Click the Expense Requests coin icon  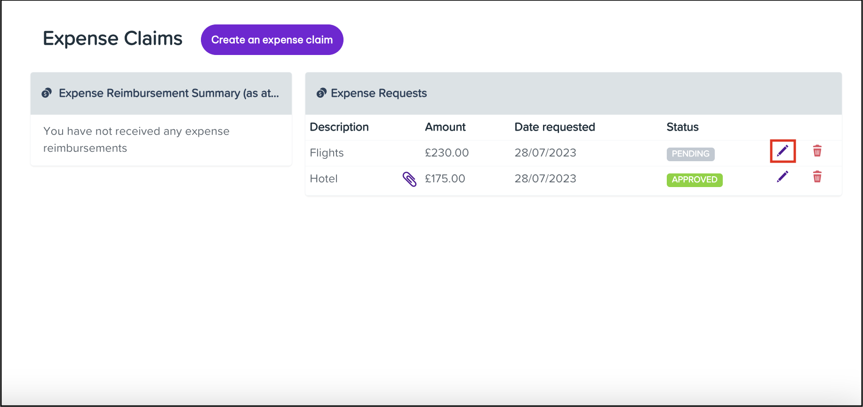point(321,93)
